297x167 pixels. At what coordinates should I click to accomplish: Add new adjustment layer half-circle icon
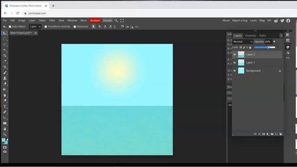[x=268, y=134]
